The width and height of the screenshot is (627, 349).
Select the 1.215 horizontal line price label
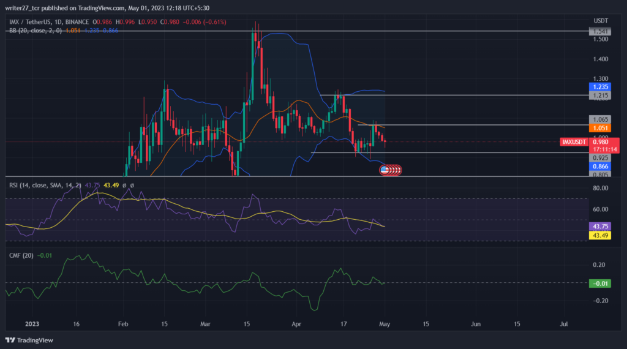tap(600, 95)
